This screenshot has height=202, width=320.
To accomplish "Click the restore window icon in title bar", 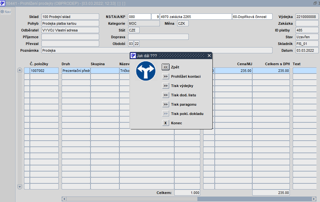I will (315, 3).
